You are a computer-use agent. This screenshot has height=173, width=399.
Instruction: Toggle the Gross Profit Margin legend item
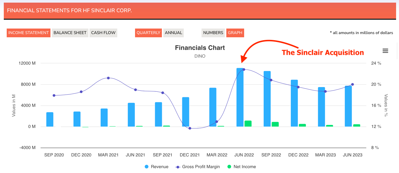pos(201,166)
